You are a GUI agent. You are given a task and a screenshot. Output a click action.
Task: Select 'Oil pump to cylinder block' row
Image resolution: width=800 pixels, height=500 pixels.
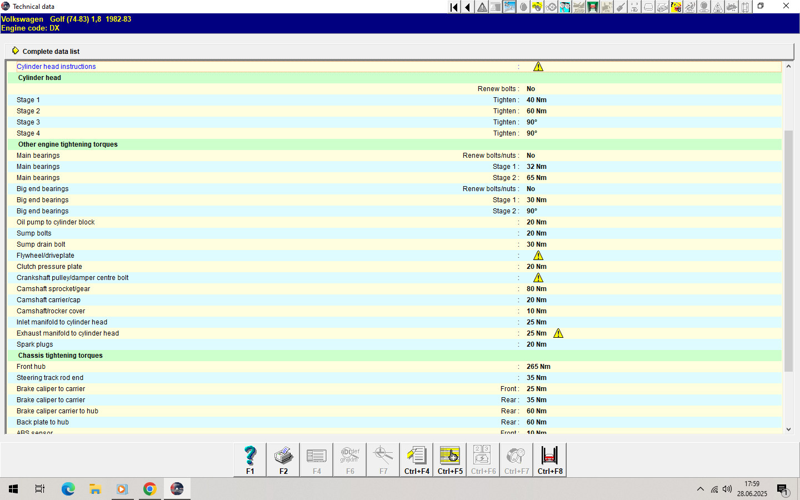coord(394,222)
